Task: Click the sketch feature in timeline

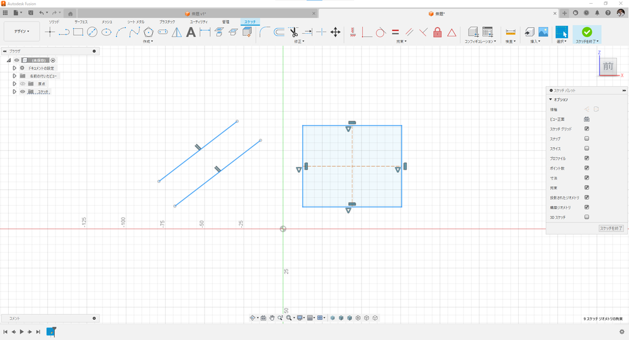Action: coord(51,332)
